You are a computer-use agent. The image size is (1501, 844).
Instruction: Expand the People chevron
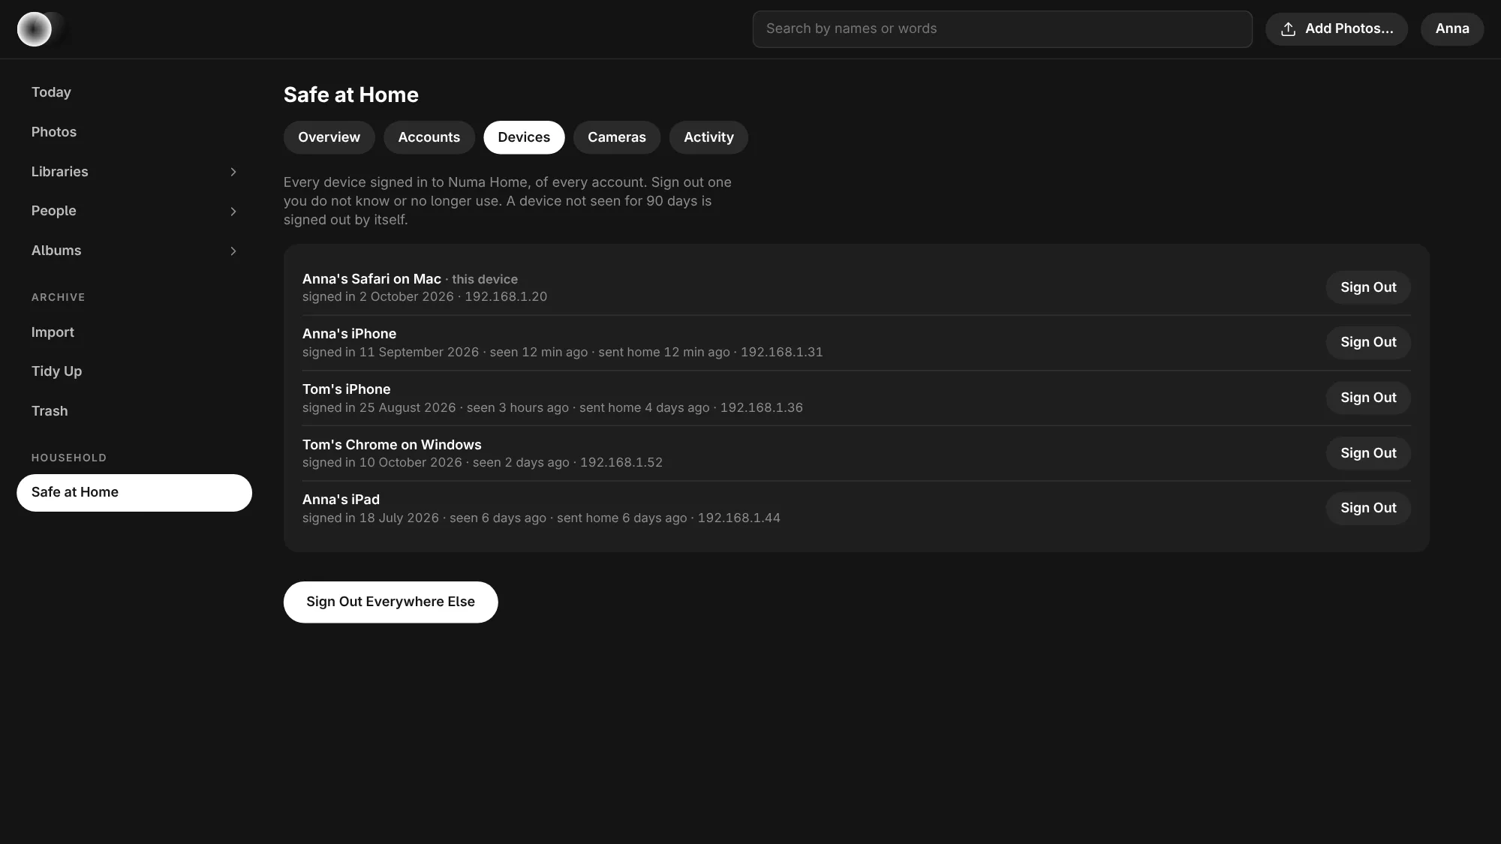click(x=233, y=212)
